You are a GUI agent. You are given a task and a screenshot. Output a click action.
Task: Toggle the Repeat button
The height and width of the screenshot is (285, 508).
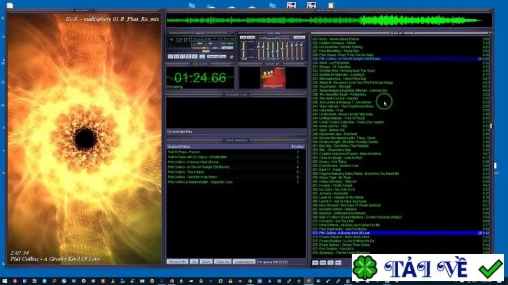click(x=223, y=56)
